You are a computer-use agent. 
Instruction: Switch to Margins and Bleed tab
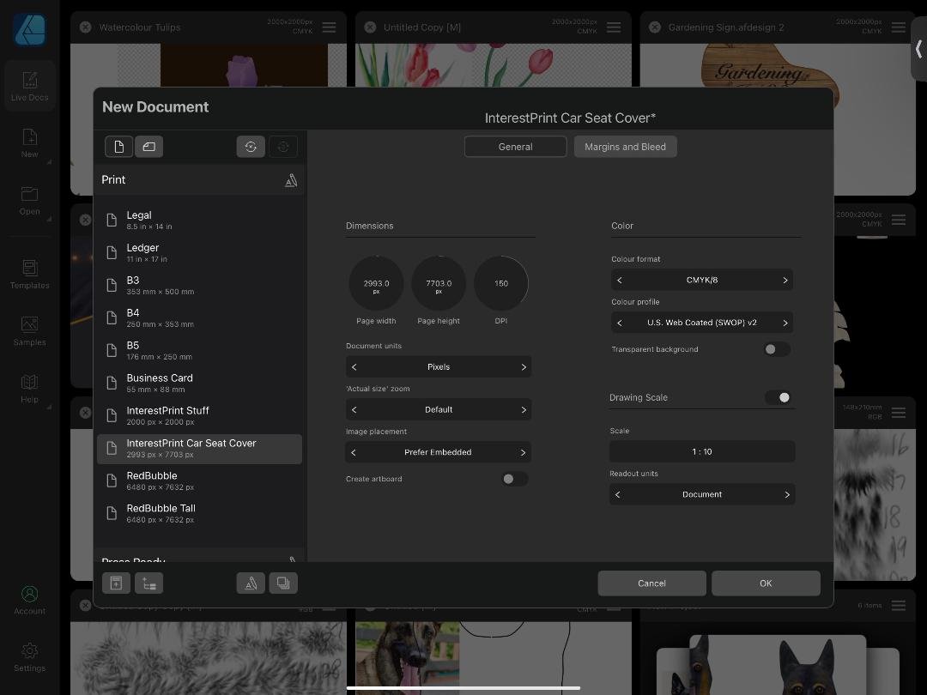pyautogui.click(x=625, y=147)
